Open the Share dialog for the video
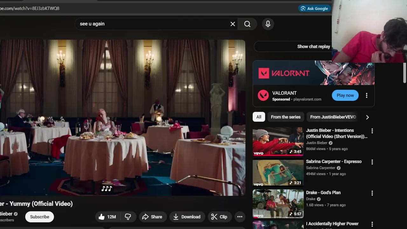Image resolution: width=407 pixels, height=229 pixels. click(152, 217)
